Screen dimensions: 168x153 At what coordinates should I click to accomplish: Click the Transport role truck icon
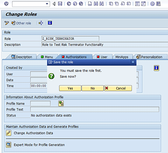[x=41, y=23]
